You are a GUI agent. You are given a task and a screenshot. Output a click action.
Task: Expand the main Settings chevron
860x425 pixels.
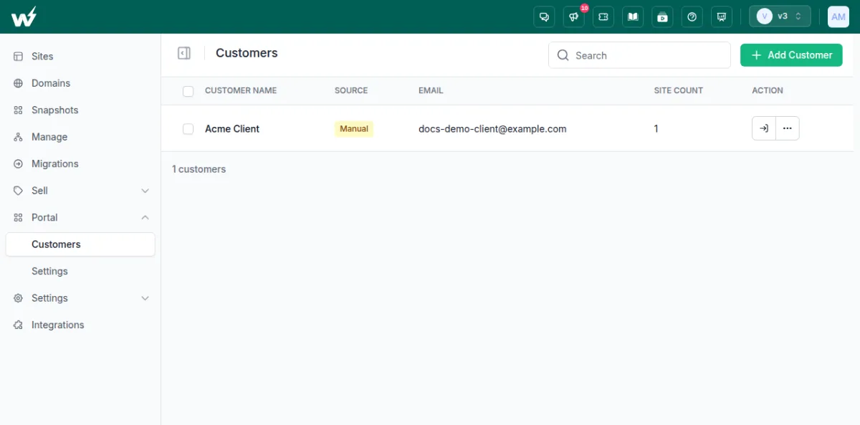pos(145,298)
